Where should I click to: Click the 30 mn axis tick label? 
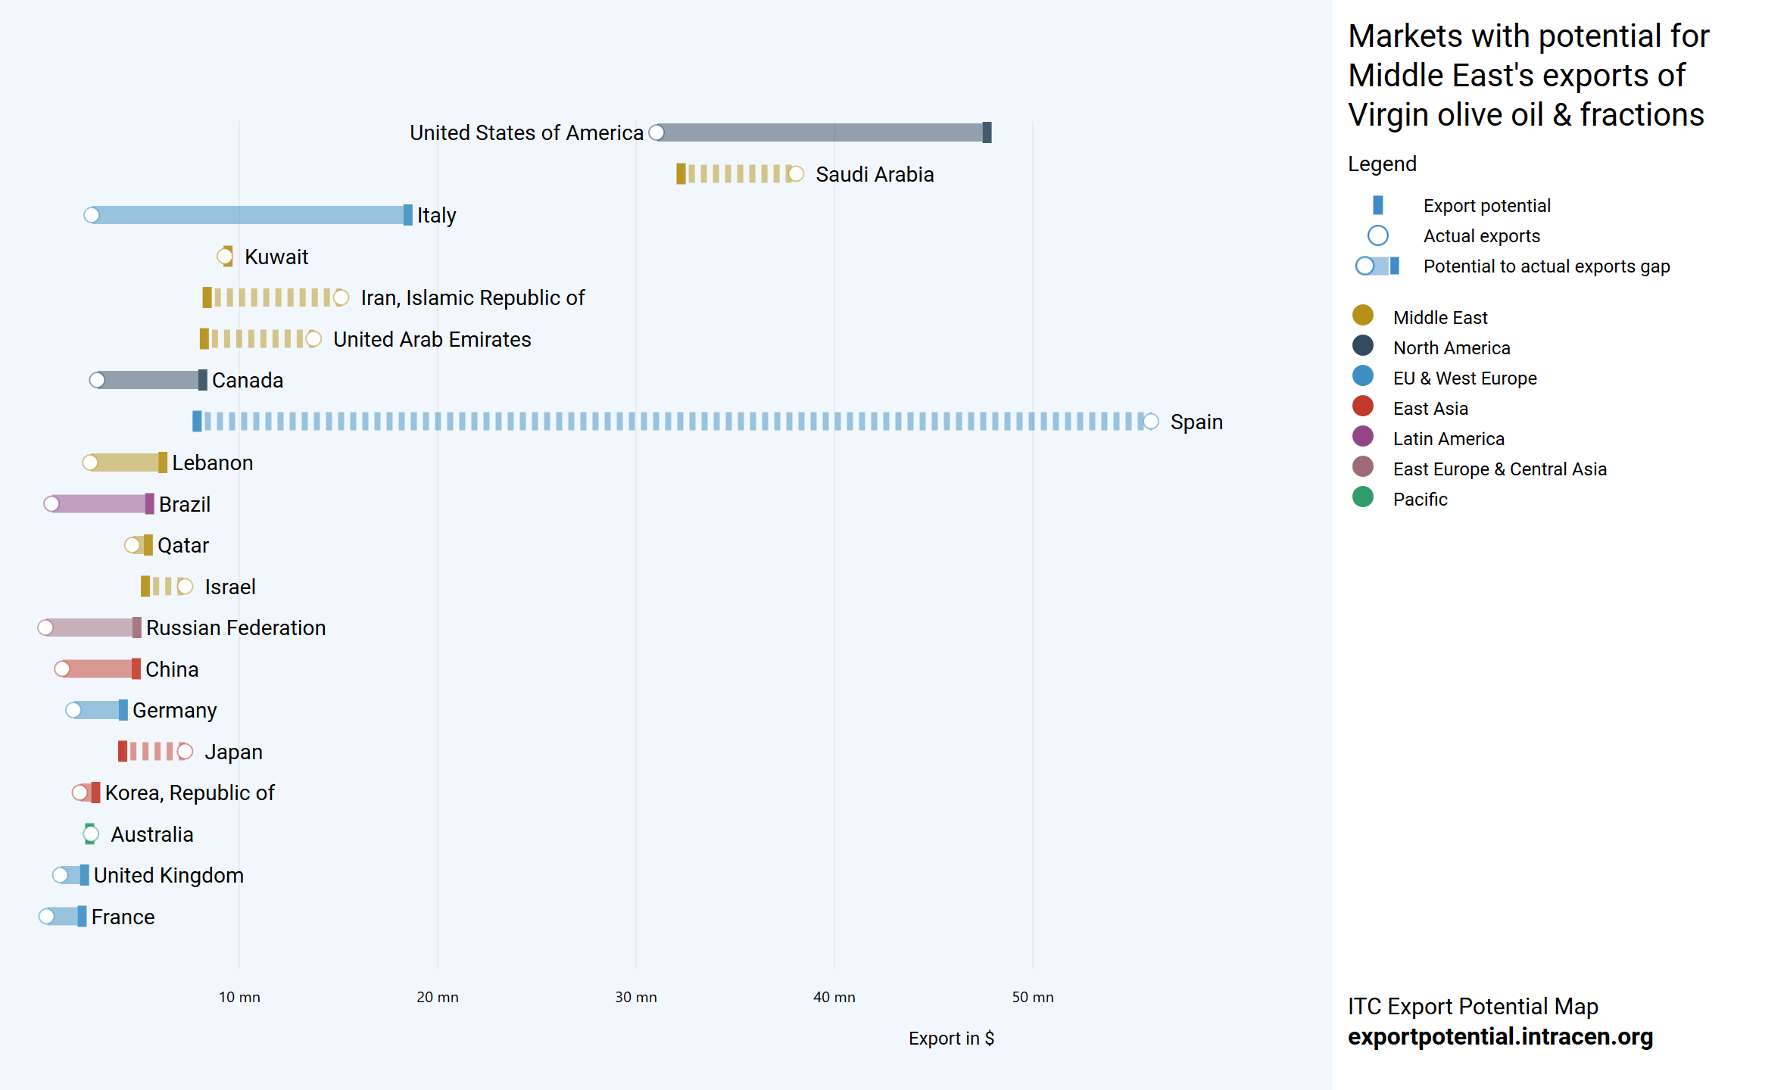(635, 997)
